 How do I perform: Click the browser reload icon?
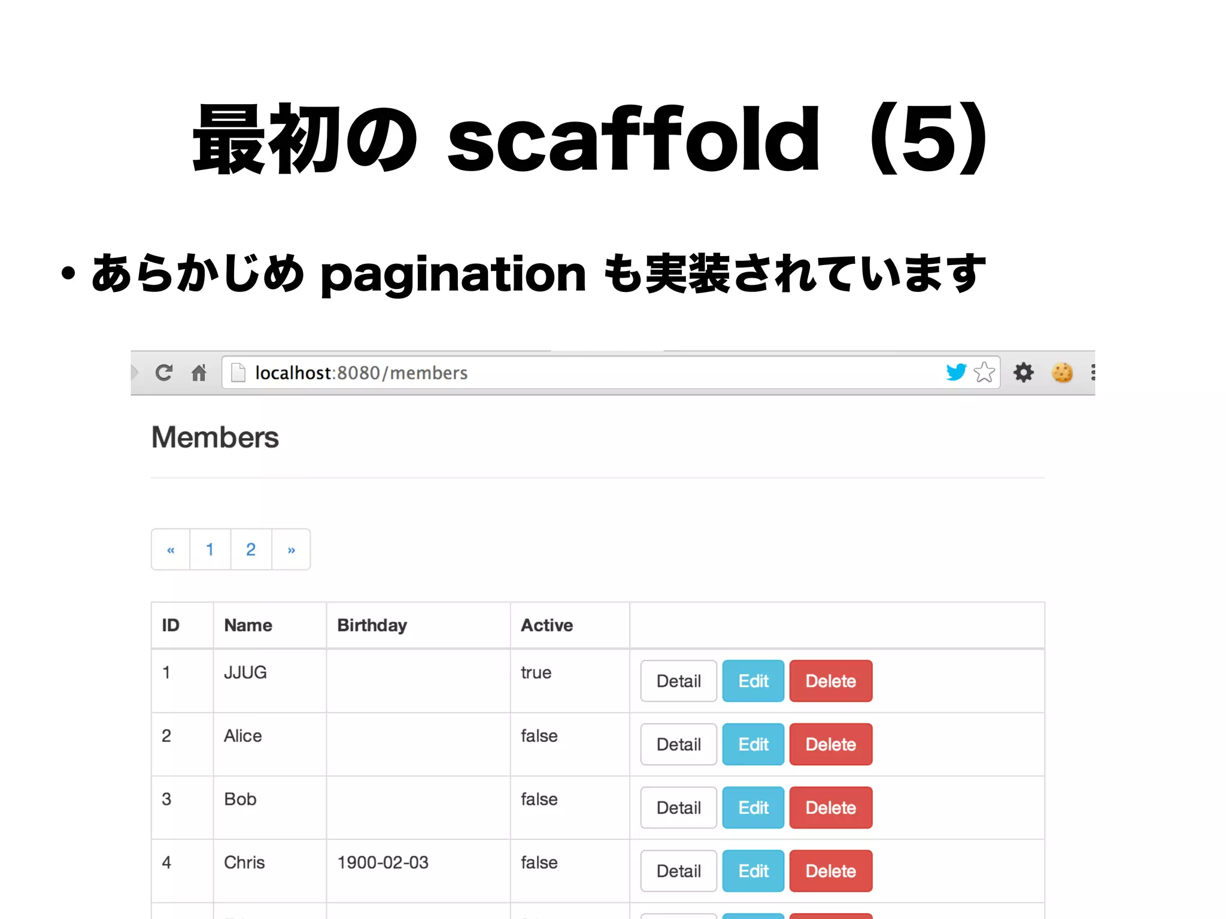[x=163, y=373]
